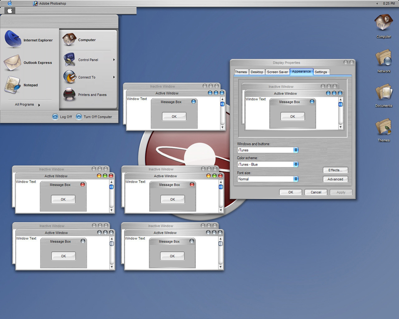Viewport: 399px width, 319px height.
Task: Switch to the Desktop tab
Action: 257,72
